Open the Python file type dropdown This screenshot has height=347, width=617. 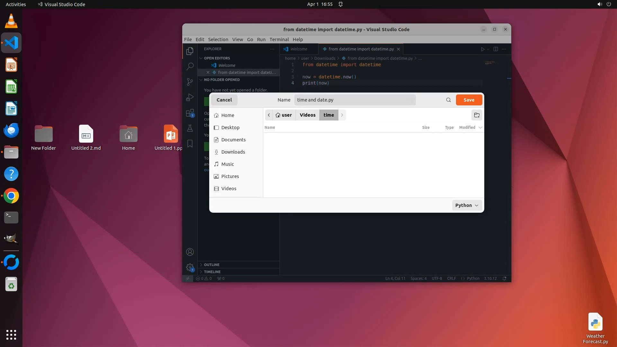pyautogui.click(x=467, y=205)
